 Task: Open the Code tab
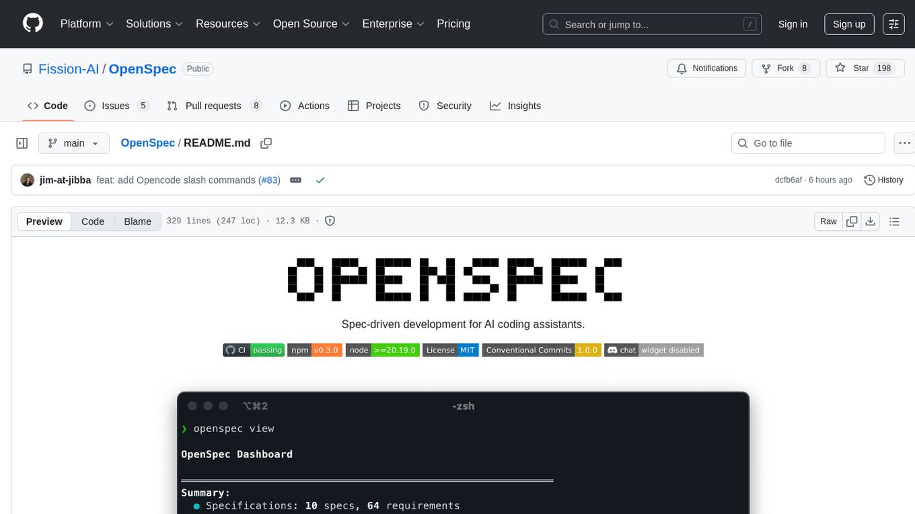tap(48, 106)
